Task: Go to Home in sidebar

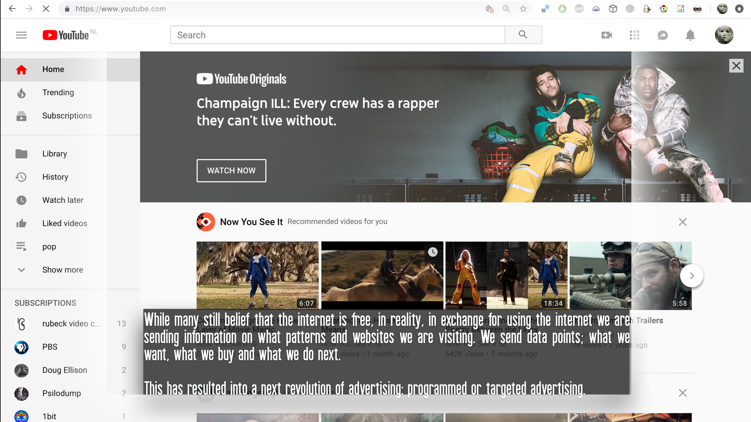Action: (x=70, y=70)
